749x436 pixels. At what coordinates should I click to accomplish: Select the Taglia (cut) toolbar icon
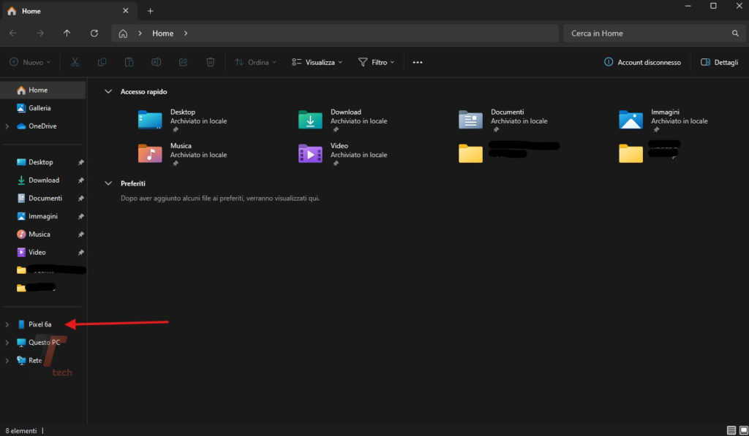click(75, 62)
